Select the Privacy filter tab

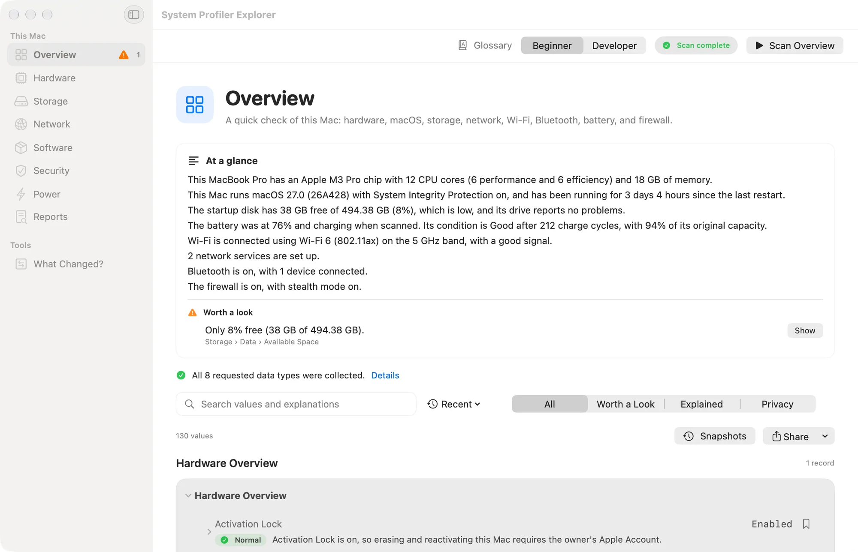[777, 404]
